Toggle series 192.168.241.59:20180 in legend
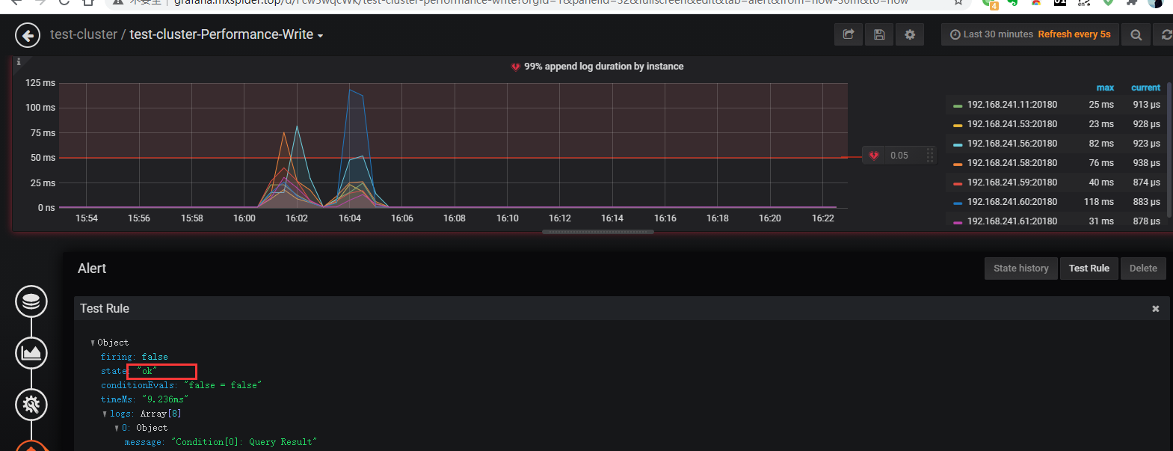Screen dimensions: 1173x451 pos(1012,182)
